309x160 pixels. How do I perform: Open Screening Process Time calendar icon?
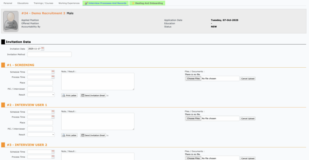pos(53,77)
